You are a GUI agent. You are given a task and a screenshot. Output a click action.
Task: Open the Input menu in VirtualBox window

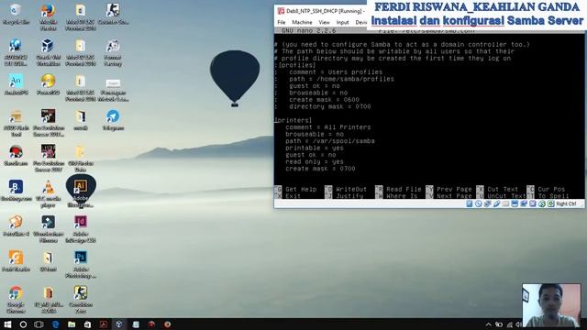coord(342,22)
